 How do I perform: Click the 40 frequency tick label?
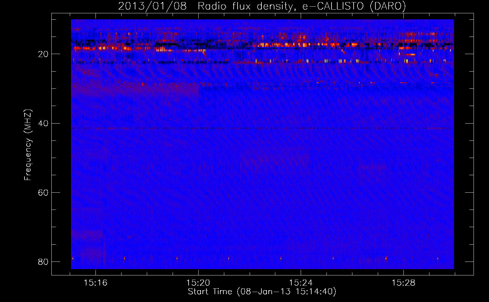coord(43,124)
